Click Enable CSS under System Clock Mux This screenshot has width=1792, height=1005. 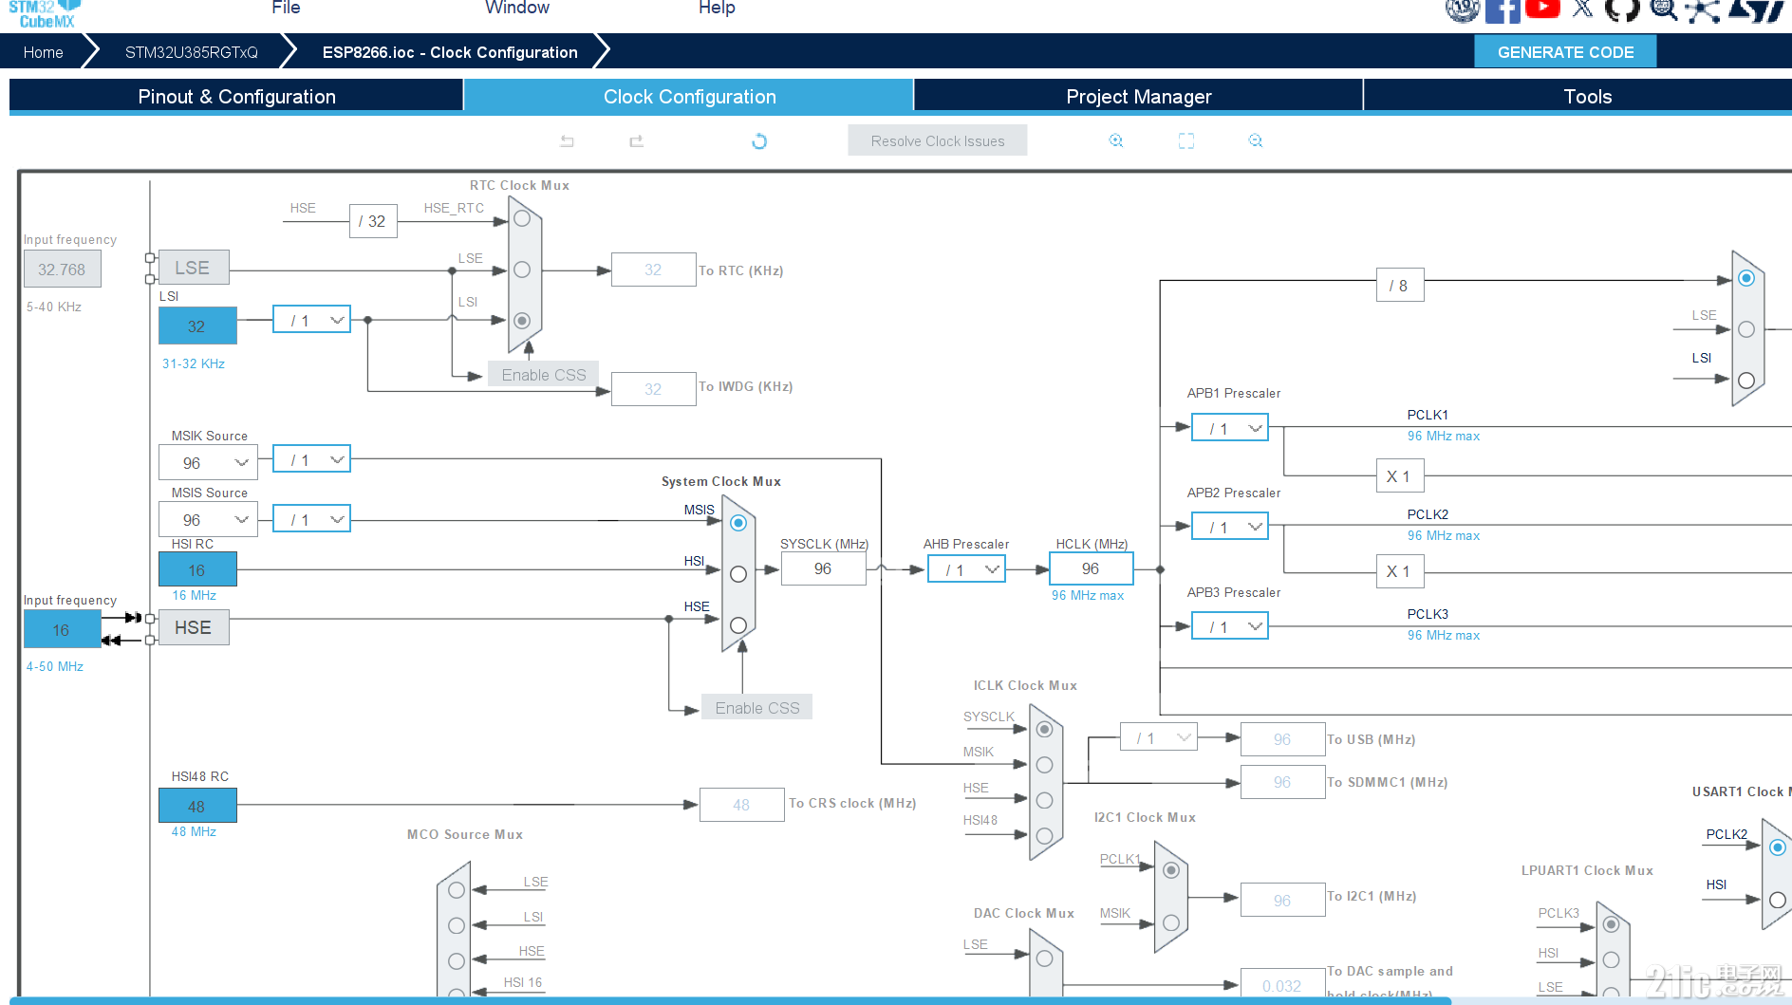point(757,708)
